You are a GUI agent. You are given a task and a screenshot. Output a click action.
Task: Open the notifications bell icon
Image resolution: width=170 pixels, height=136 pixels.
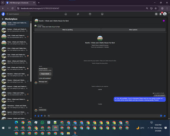point(160,14)
